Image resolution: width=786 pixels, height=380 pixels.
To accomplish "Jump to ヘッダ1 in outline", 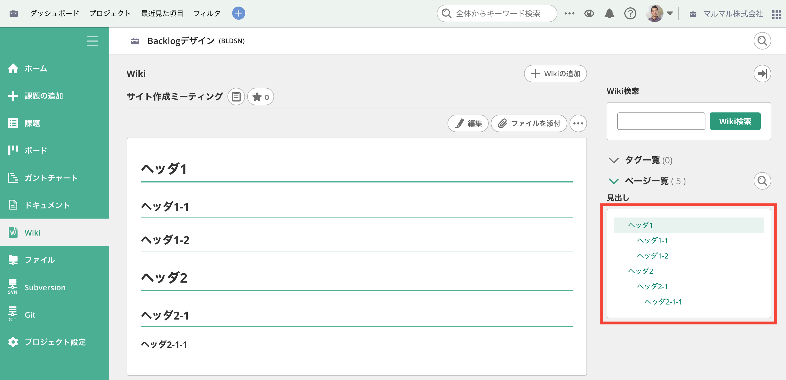I will 689,225.
